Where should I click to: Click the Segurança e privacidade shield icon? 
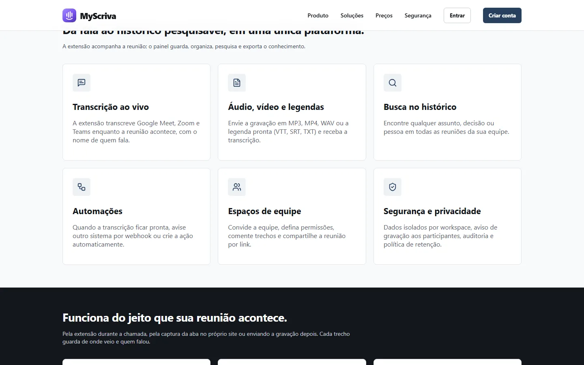coord(393,187)
